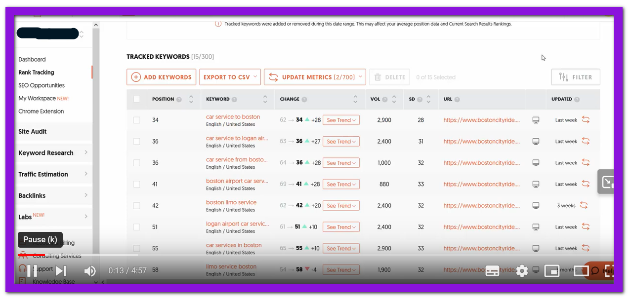
Task: Click help icon next to Updated header
Action: click(577, 99)
